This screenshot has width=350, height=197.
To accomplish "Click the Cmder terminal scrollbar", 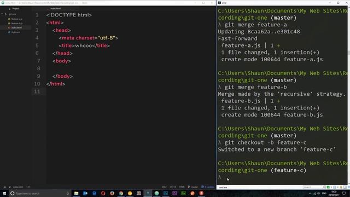I will tap(348, 53).
